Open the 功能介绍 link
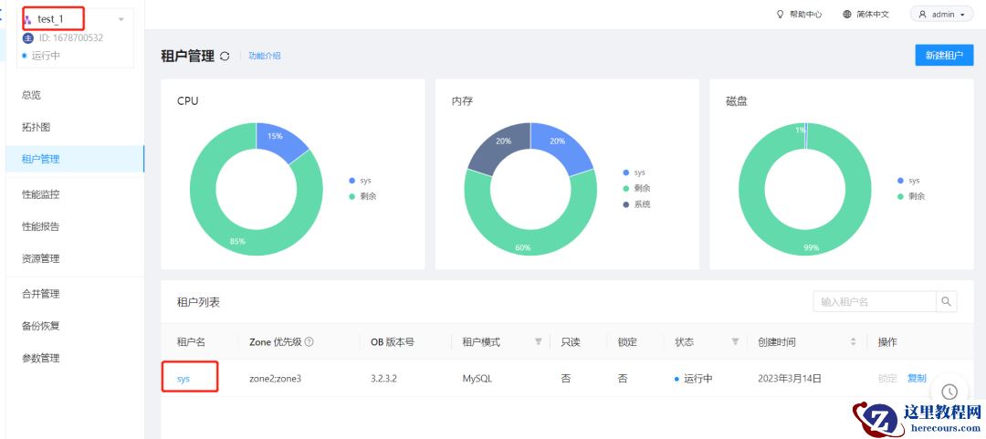986x439 pixels. click(265, 56)
